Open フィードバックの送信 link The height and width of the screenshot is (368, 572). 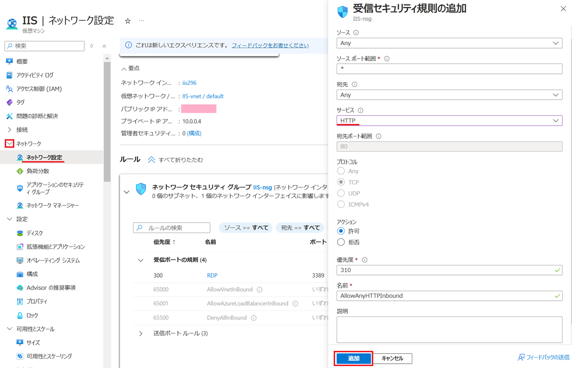544,358
